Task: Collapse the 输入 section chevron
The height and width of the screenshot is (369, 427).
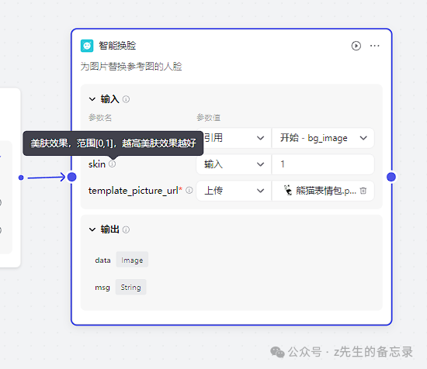Action: pos(92,99)
